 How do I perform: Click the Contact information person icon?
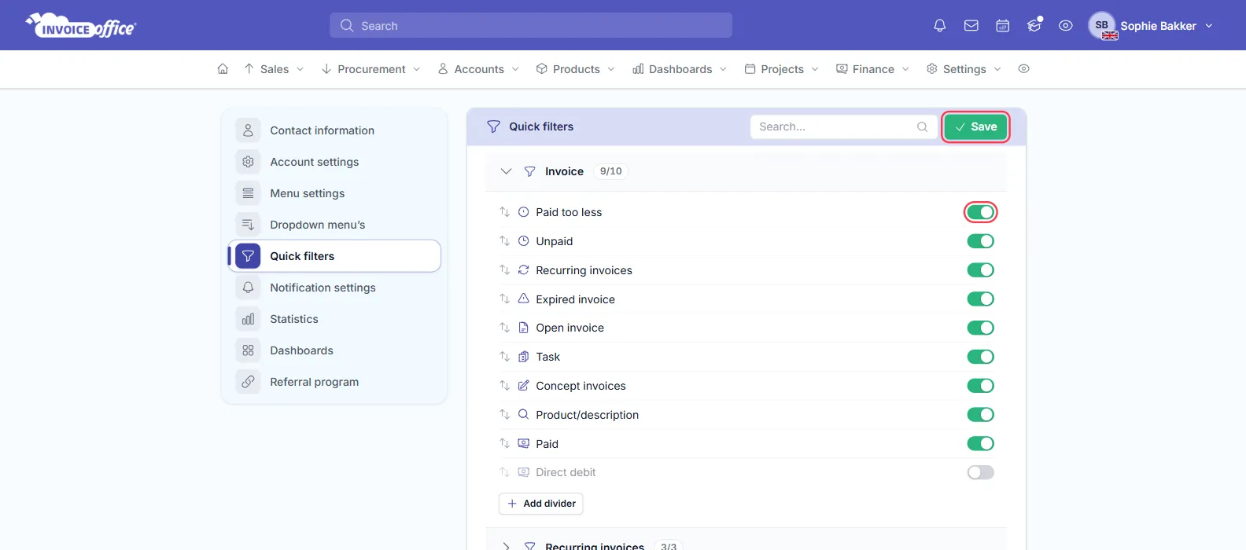[248, 130]
